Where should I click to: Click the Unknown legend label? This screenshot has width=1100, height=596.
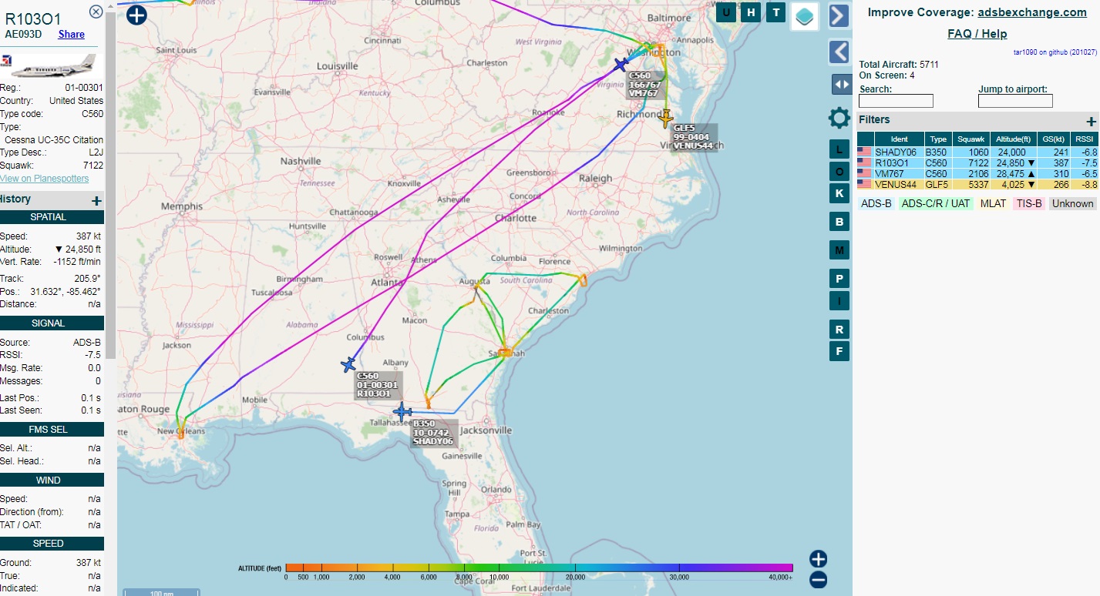tap(1072, 203)
